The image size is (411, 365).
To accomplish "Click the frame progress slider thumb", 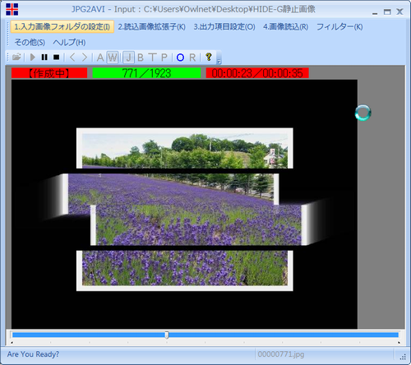I will tap(167, 335).
